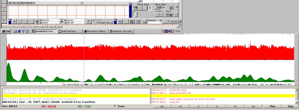Click the undo arrow icon in navigation panel
This screenshot has height=110, width=299.
(176, 15)
